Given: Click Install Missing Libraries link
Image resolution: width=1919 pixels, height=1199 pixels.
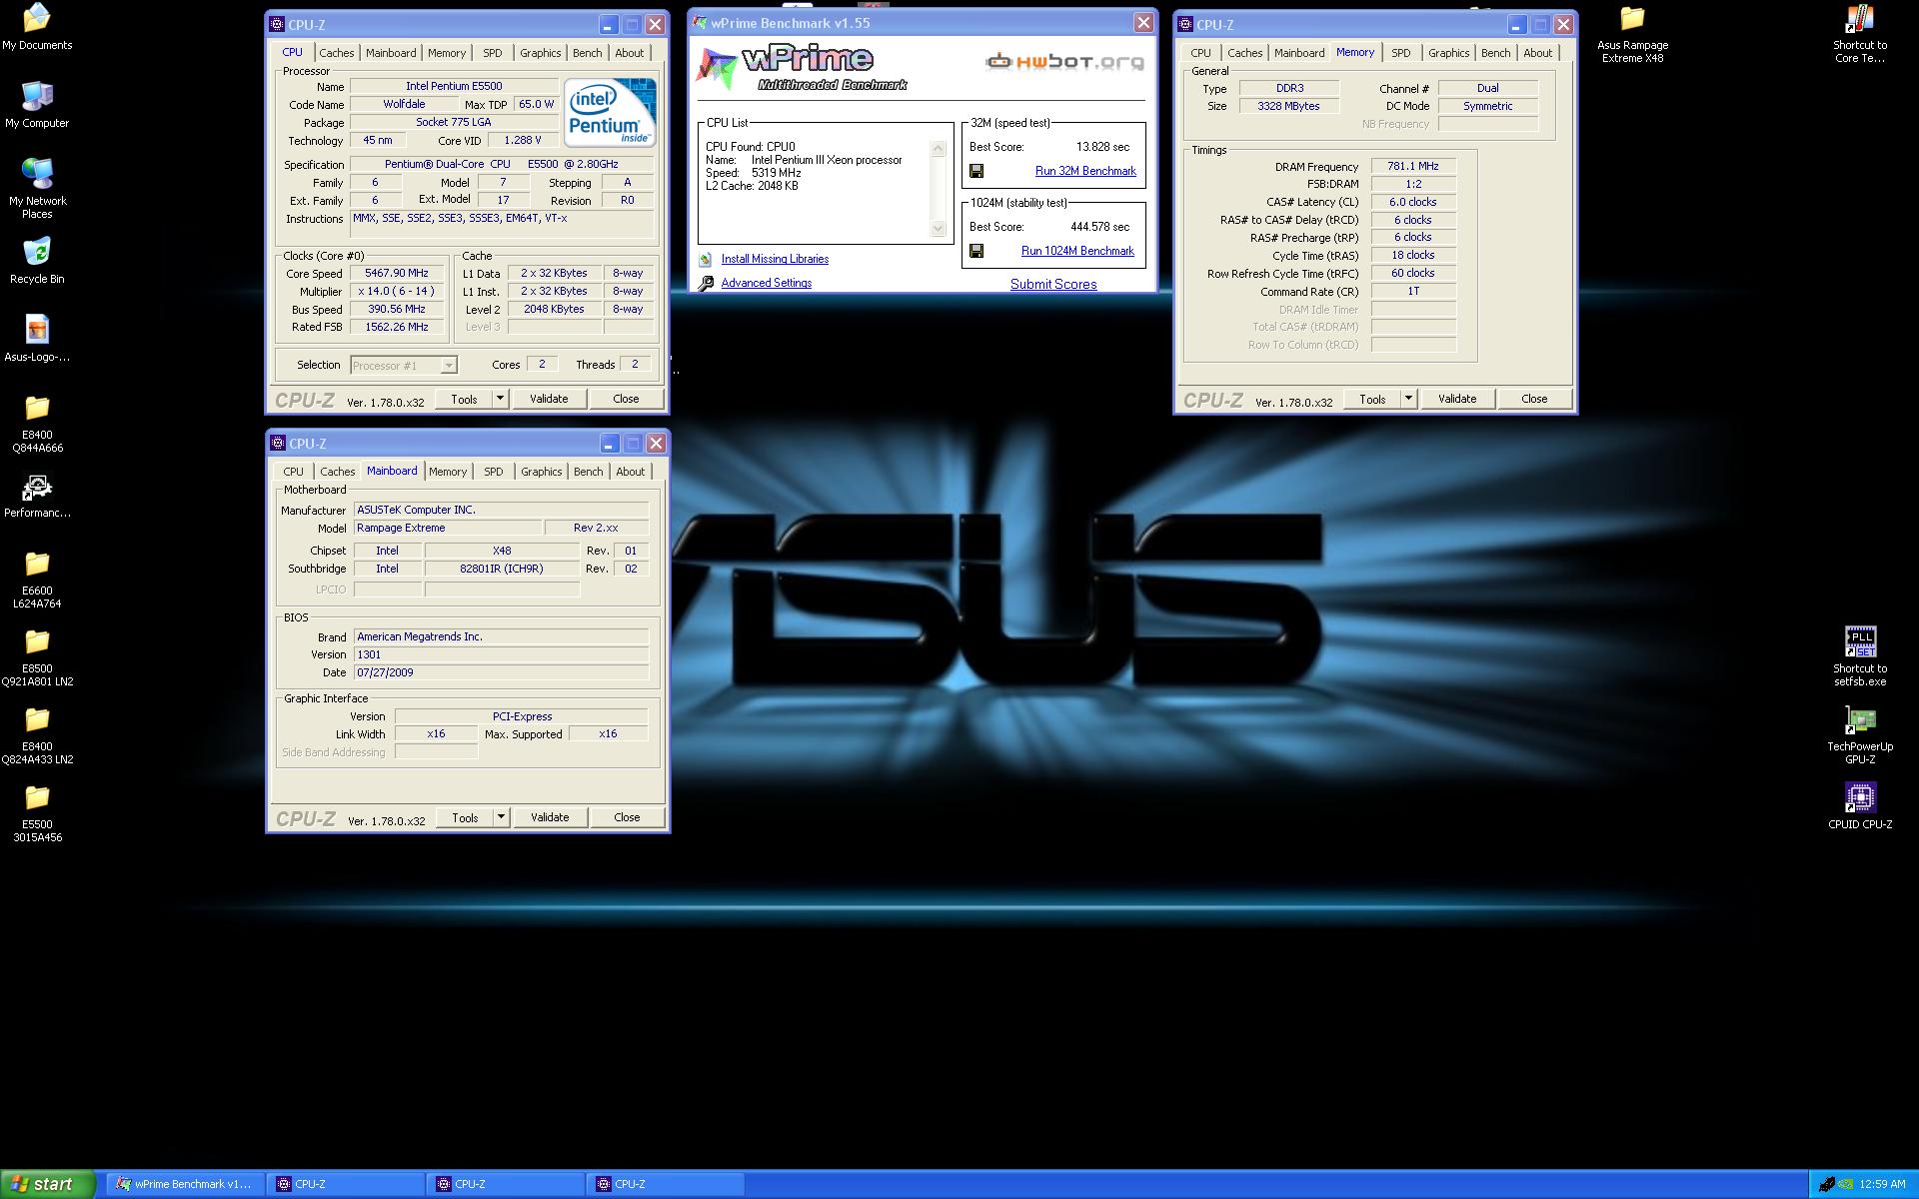Looking at the screenshot, I should click(x=775, y=259).
